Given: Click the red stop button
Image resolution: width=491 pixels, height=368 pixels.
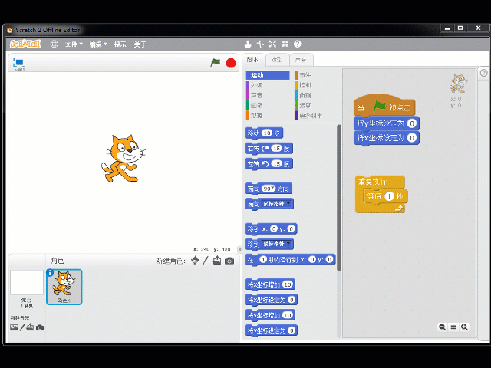Looking at the screenshot, I should 231,63.
